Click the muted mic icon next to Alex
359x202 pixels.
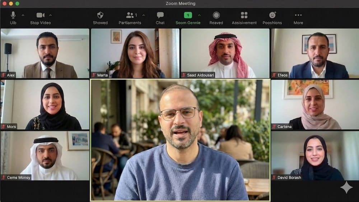click(x=4, y=75)
